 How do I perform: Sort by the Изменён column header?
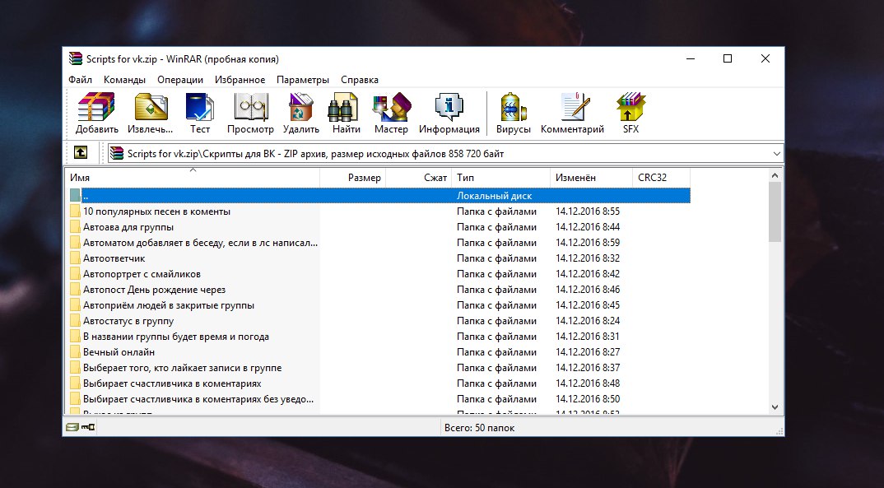tap(591, 178)
